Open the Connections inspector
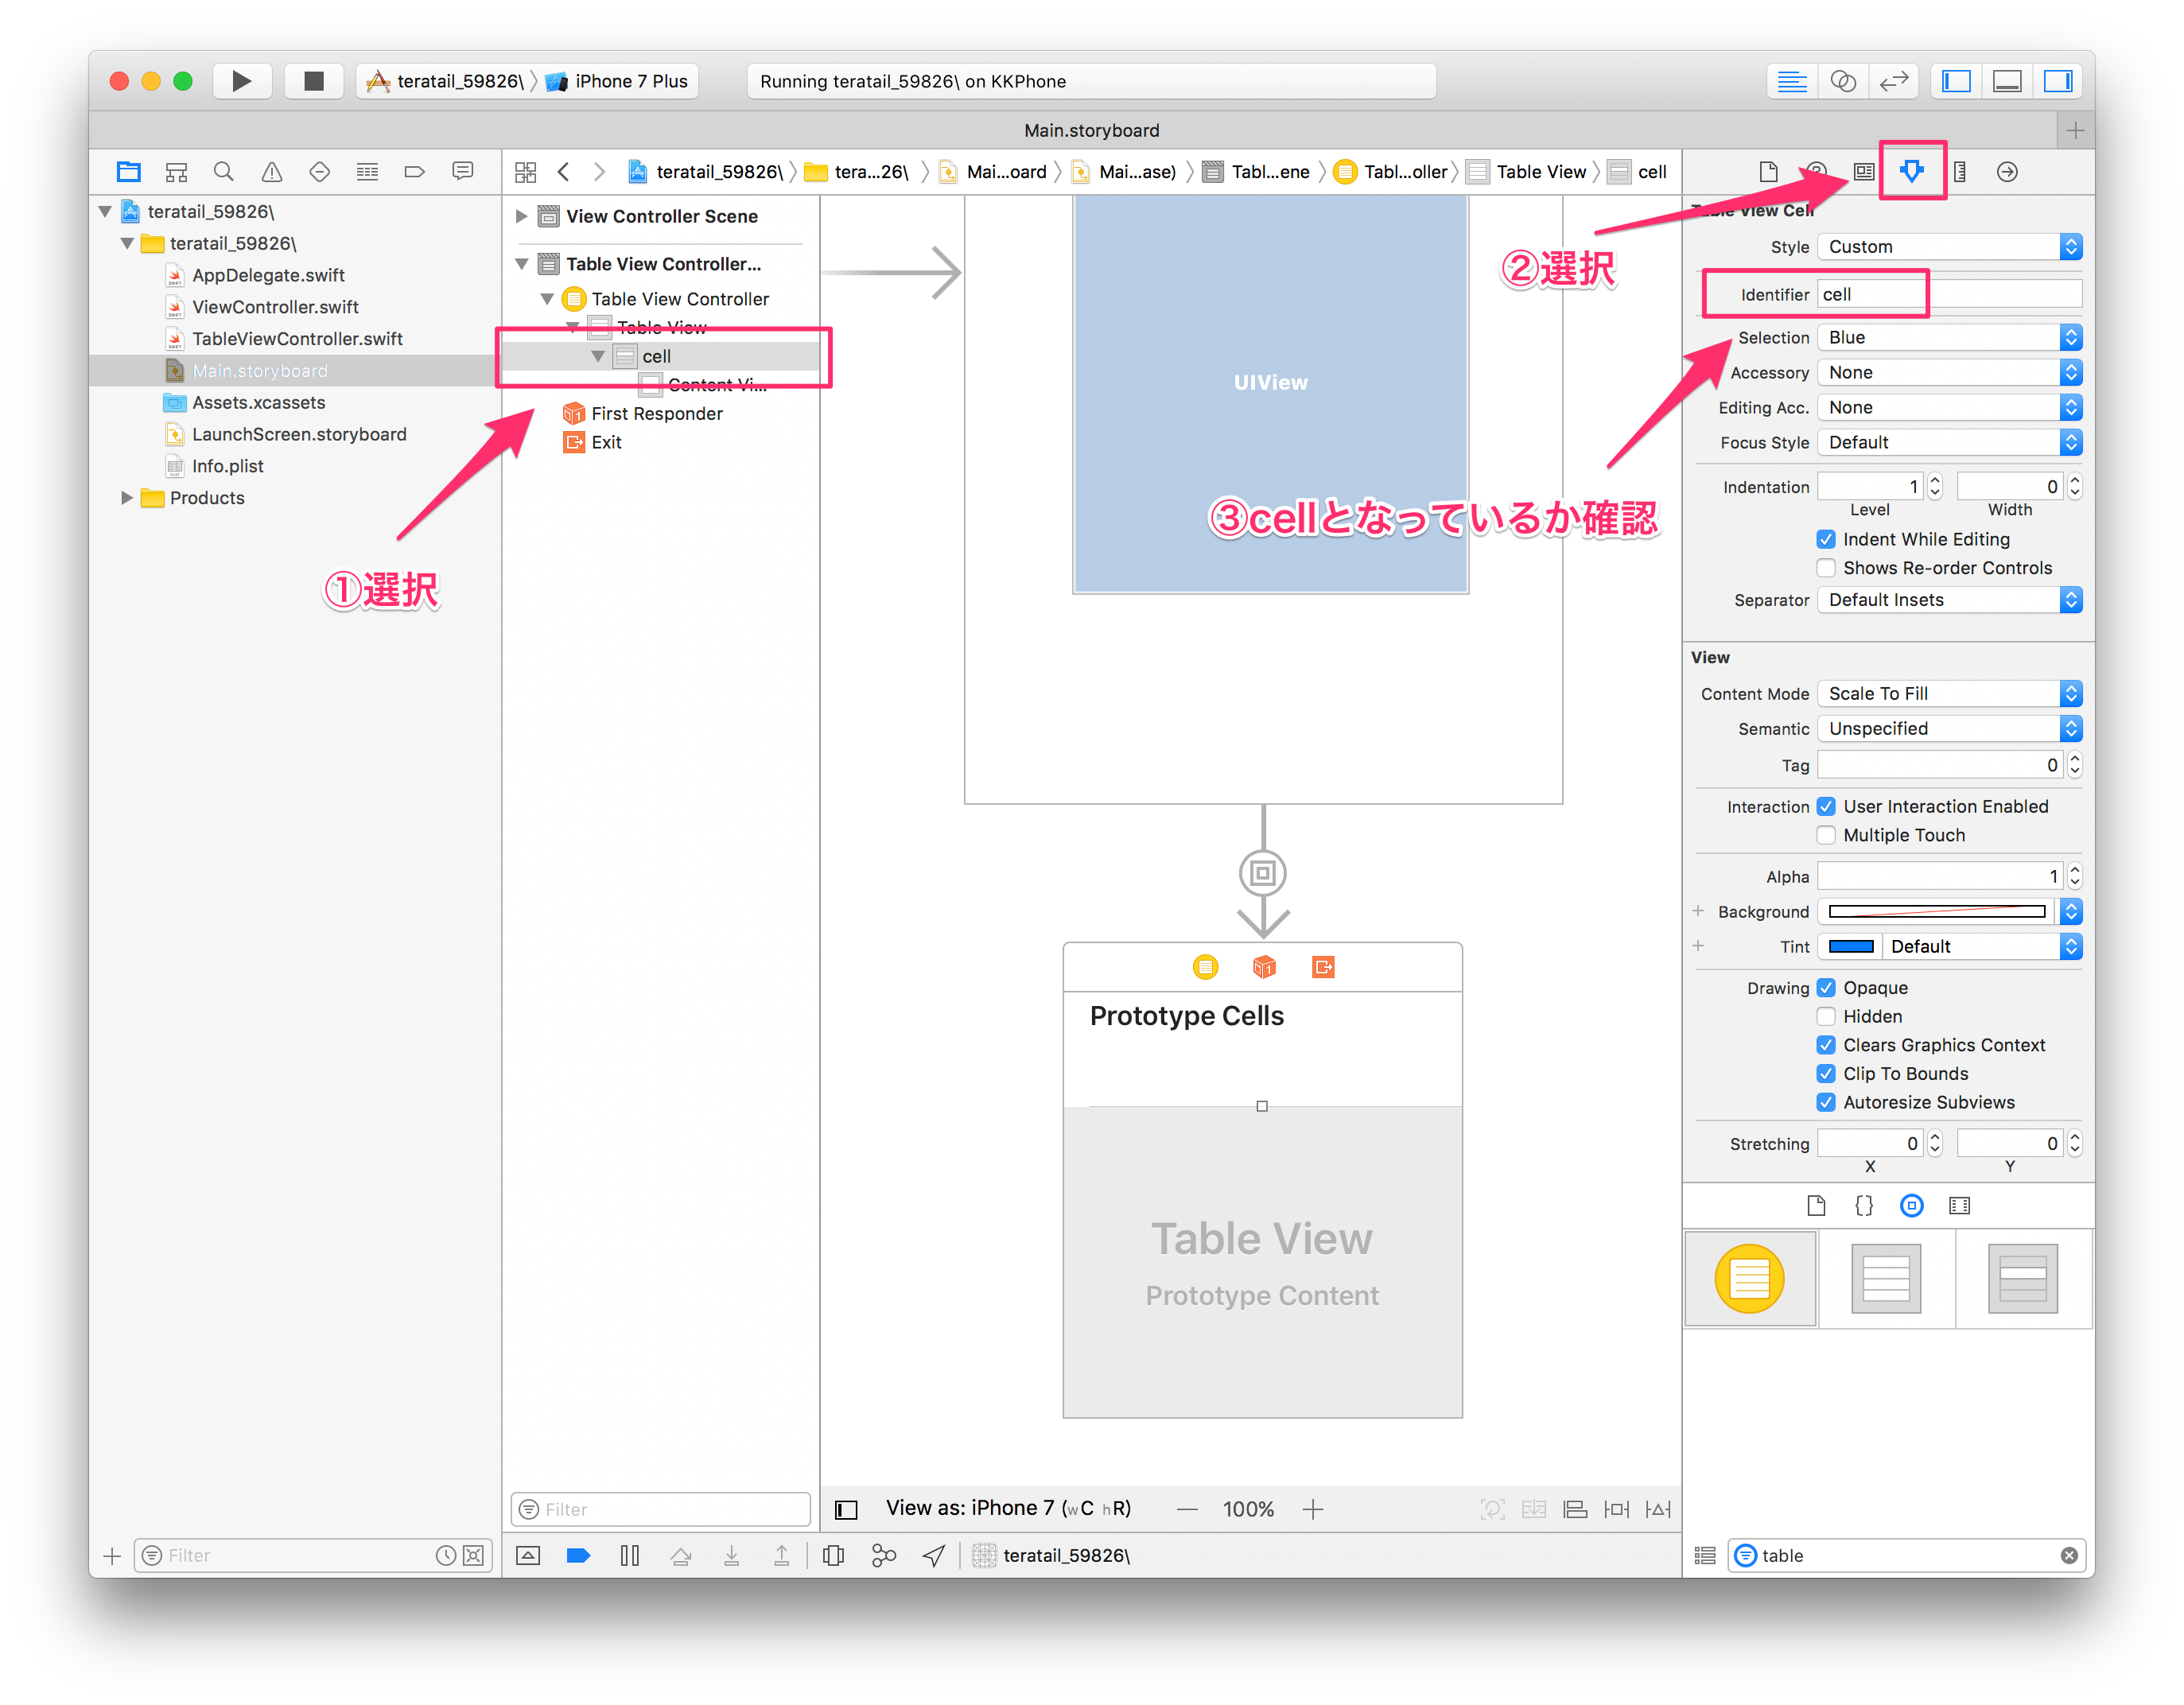Image resolution: width=2184 pixels, height=1705 pixels. pos(2007,171)
